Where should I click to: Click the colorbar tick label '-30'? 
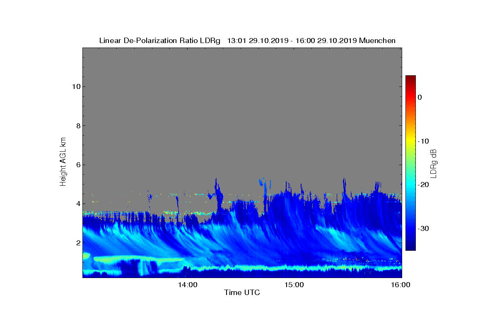click(x=423, y=229)
